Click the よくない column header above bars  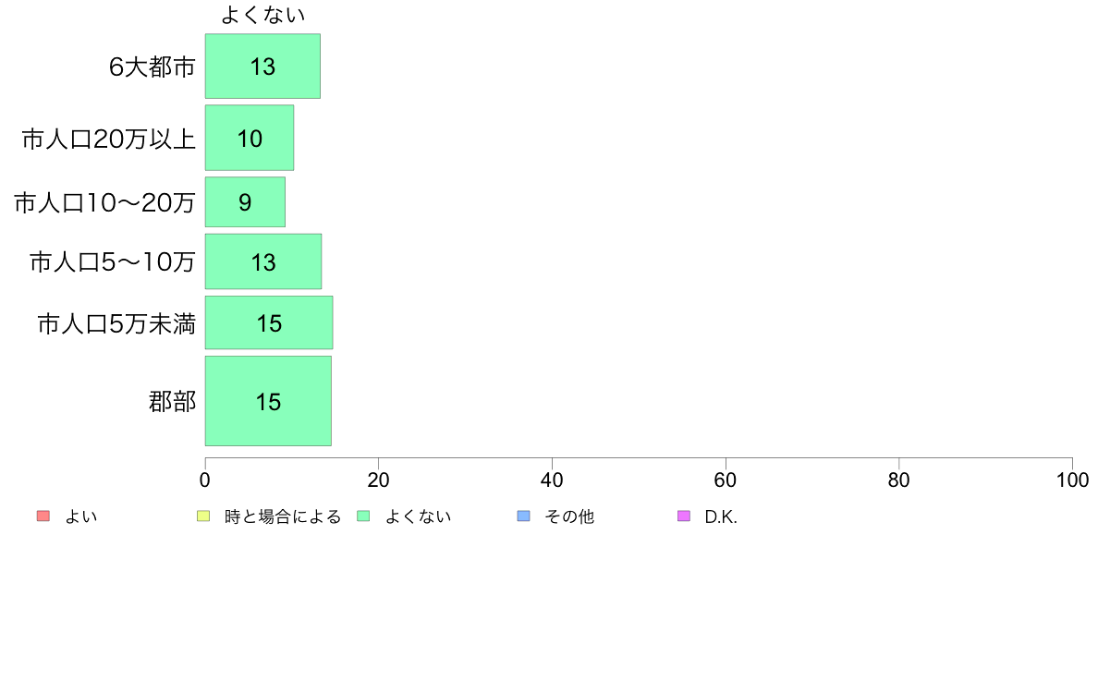coord(263,15)
